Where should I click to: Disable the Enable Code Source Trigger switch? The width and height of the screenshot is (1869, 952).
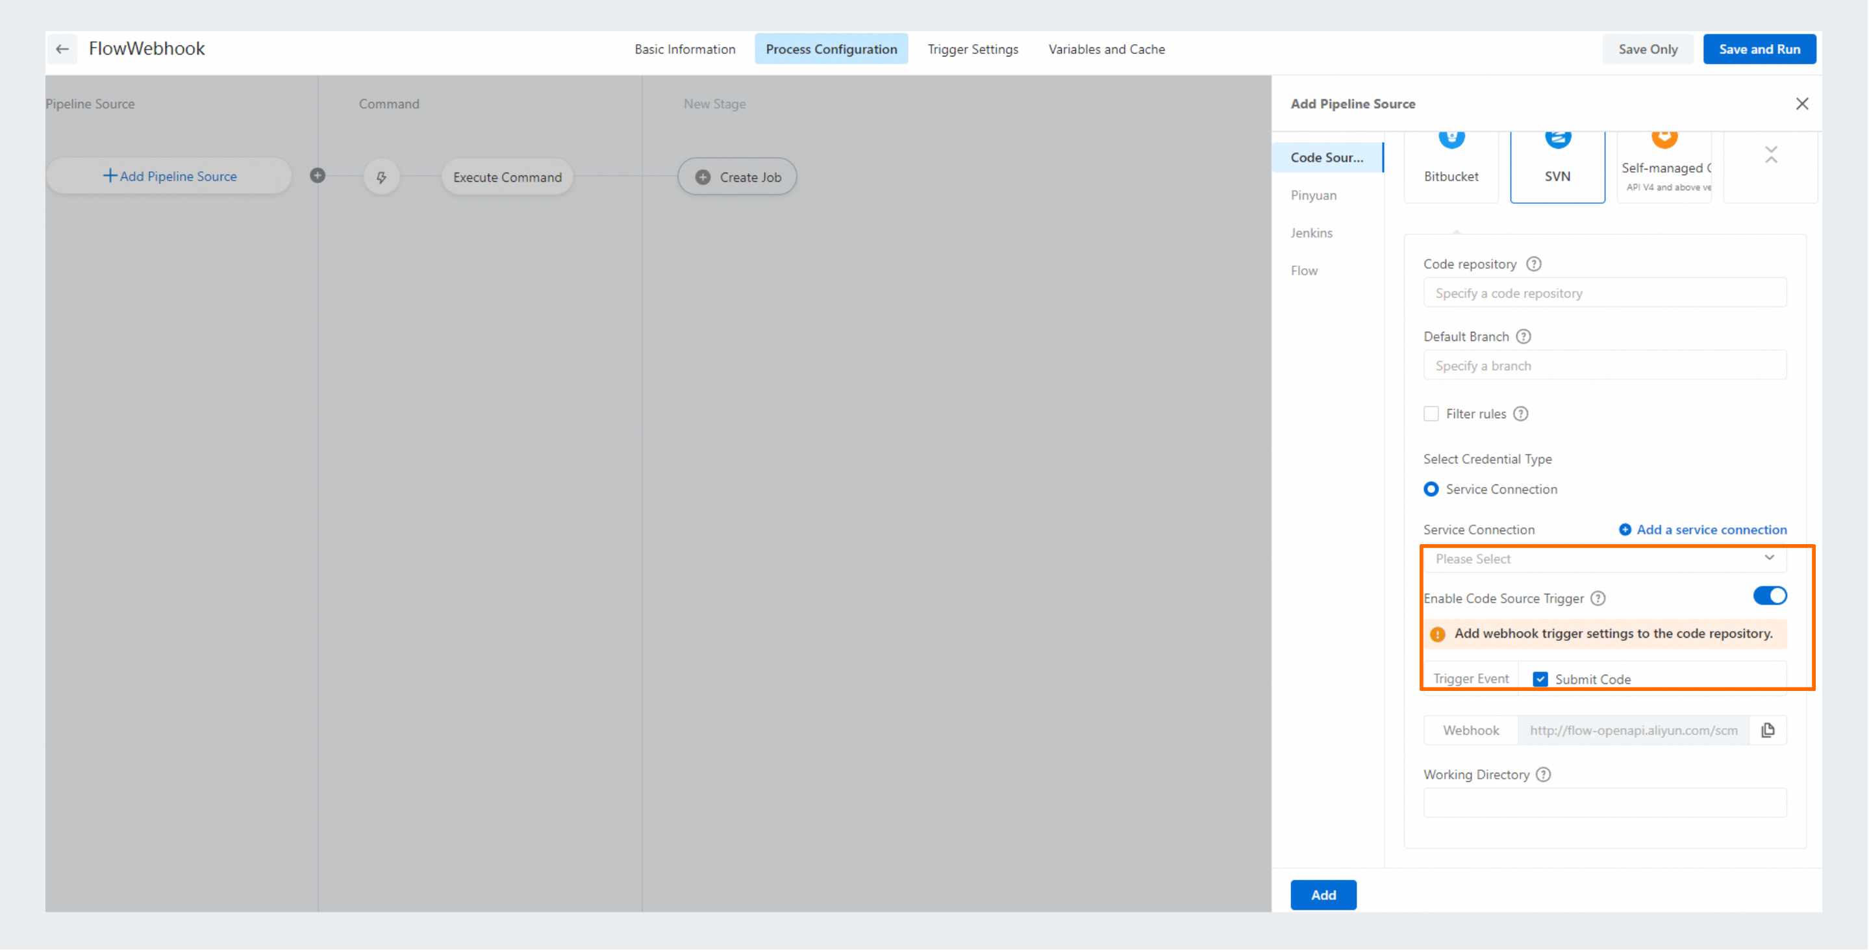tap(1769, 595)
